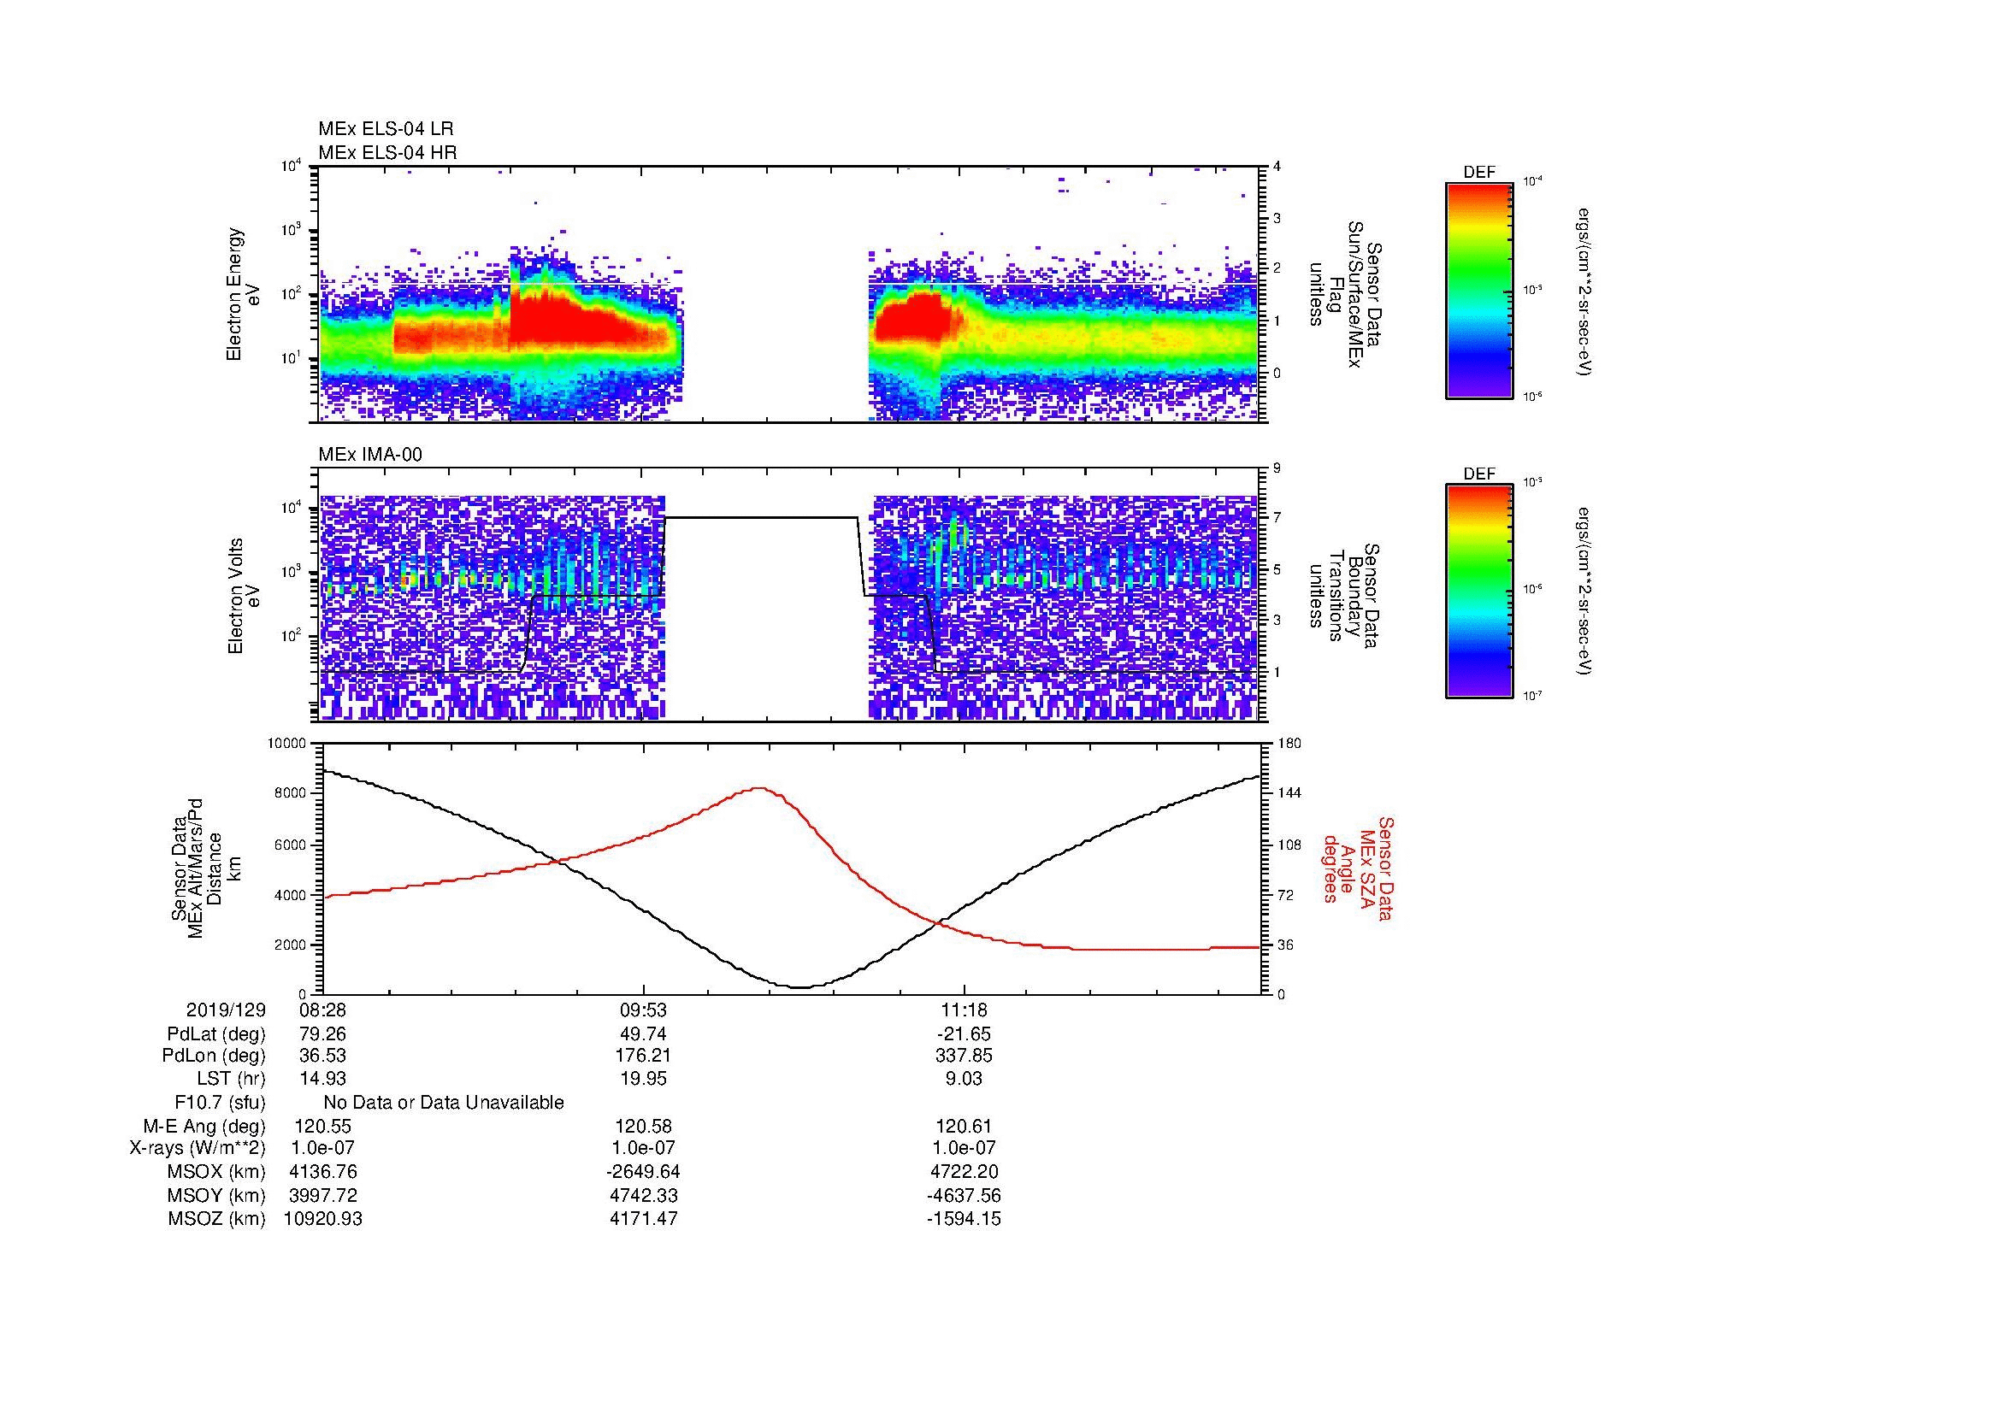The height and width of the screenshot is (1413, 2000).
Task: Click the M-E Ang value 120.61
Action: [x=964, y=1127]
